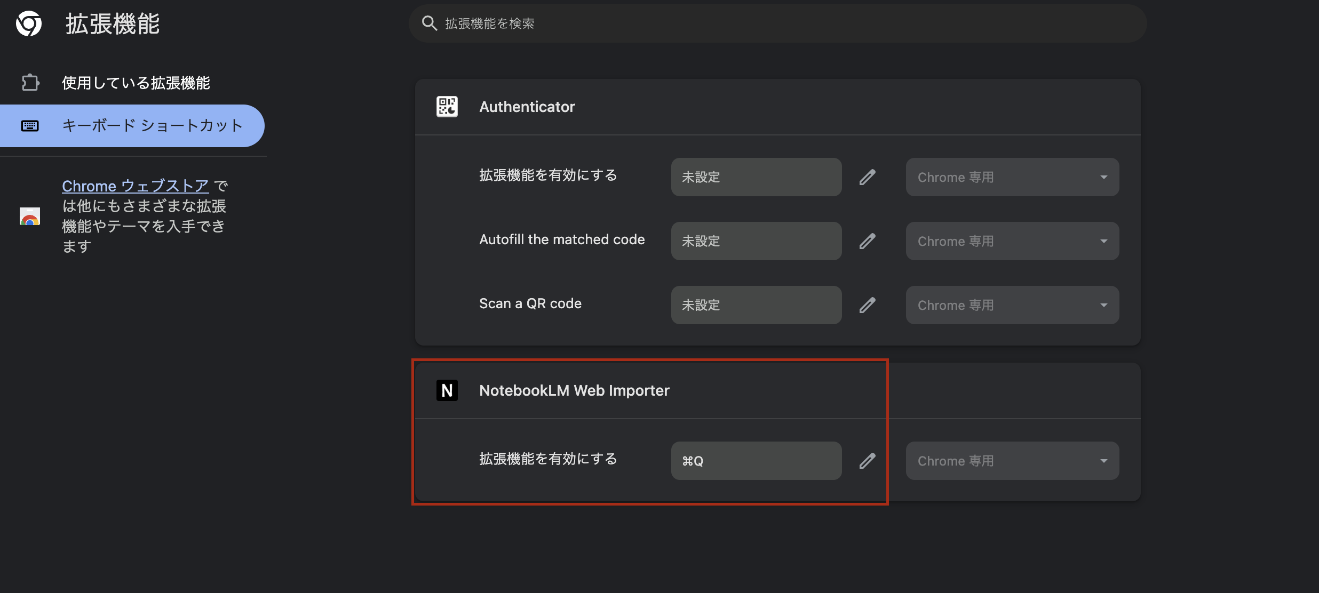Open the Chrome ウェブストア link

135,186
